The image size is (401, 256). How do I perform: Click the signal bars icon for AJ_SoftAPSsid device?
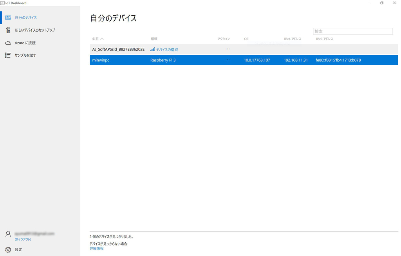click(153, 49)
